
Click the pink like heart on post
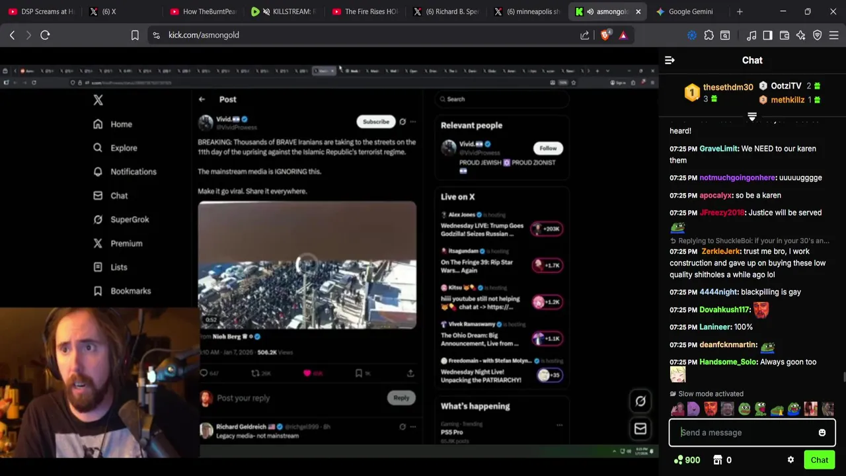coord(307,373)
